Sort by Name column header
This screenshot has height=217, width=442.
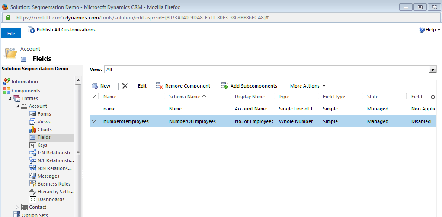109,97
